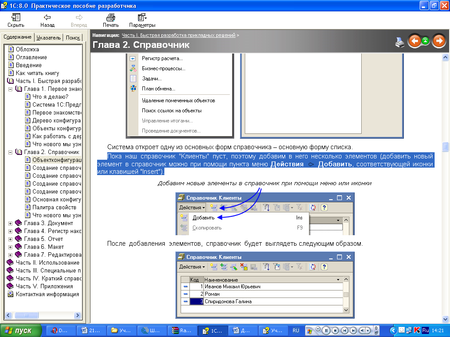Switch to the Содержание tab
Image resolution: width=450 pixels, height=337 pixels.
18,37
